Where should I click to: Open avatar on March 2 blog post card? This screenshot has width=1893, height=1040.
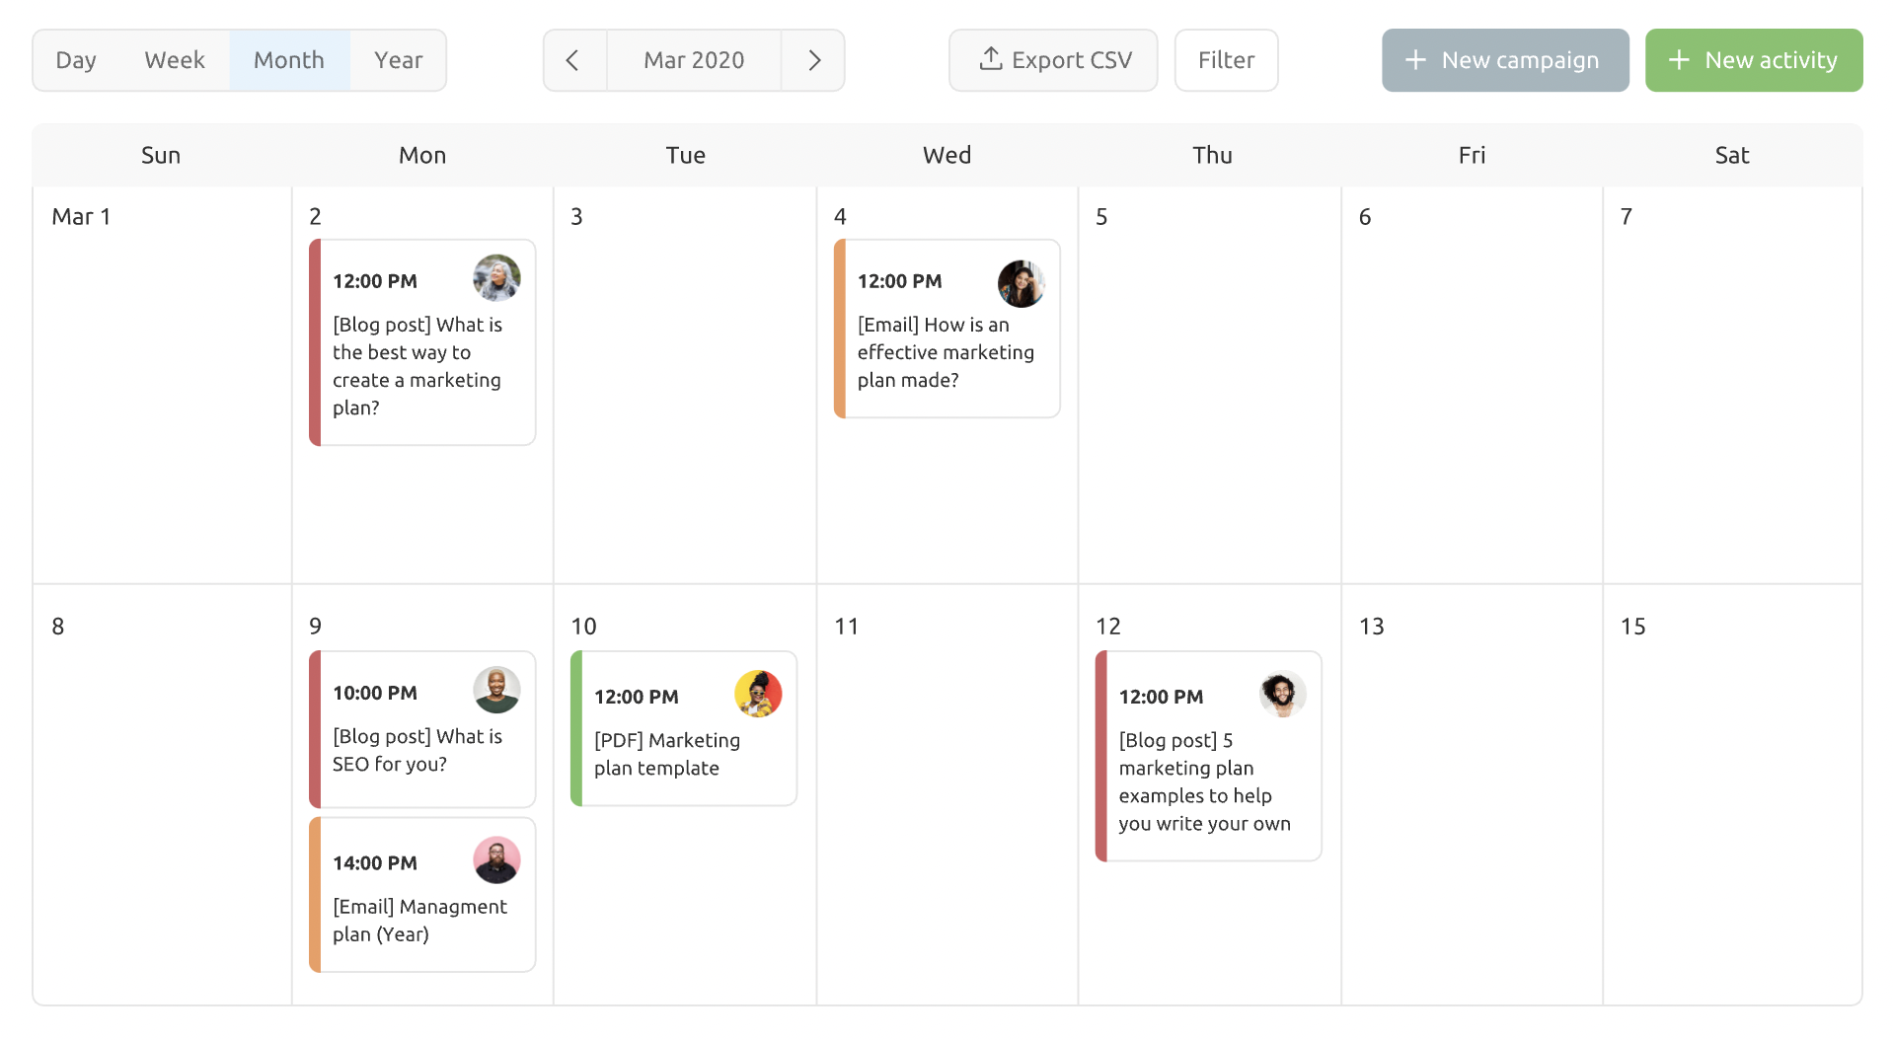[496, 278]
